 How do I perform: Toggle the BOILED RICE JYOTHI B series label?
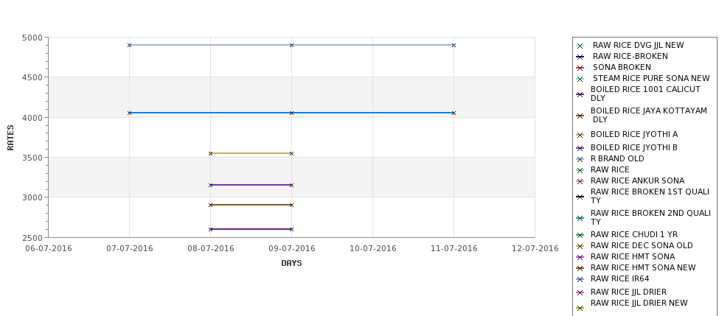tap(633, 147)
